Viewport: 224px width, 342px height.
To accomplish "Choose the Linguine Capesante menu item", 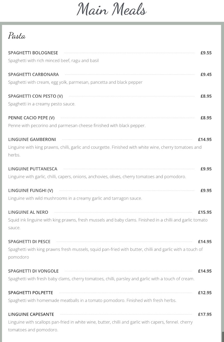I will coord(31,314).
